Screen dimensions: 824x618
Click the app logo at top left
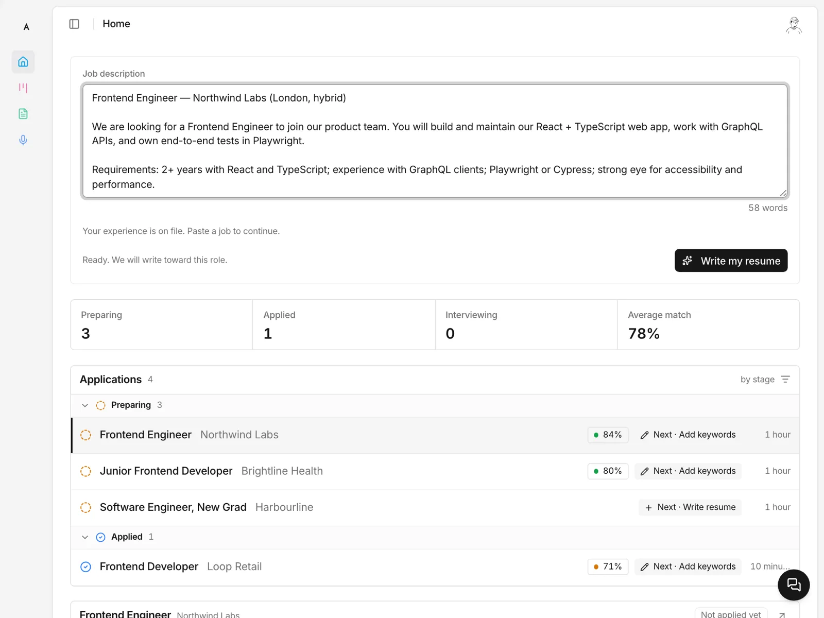coord(26,27)
